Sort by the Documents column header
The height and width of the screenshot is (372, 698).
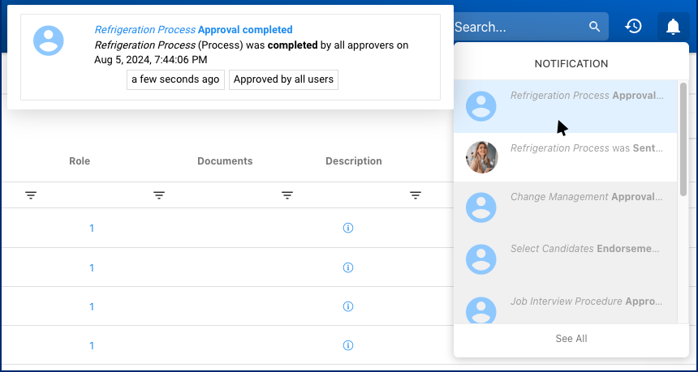(225, 161)
